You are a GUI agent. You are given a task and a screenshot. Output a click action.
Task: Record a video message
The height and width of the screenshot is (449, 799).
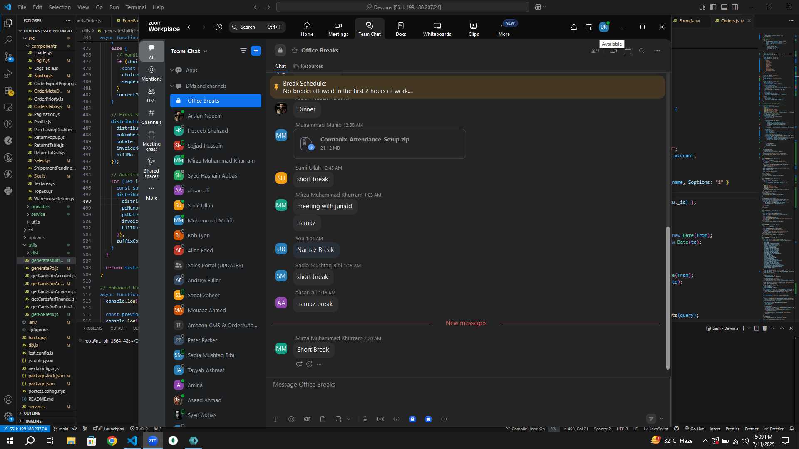381,419
